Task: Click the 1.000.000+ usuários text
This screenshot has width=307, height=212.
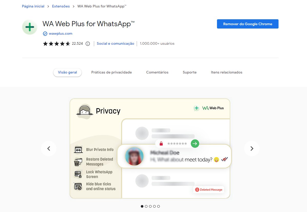Action: pos(157,43)
